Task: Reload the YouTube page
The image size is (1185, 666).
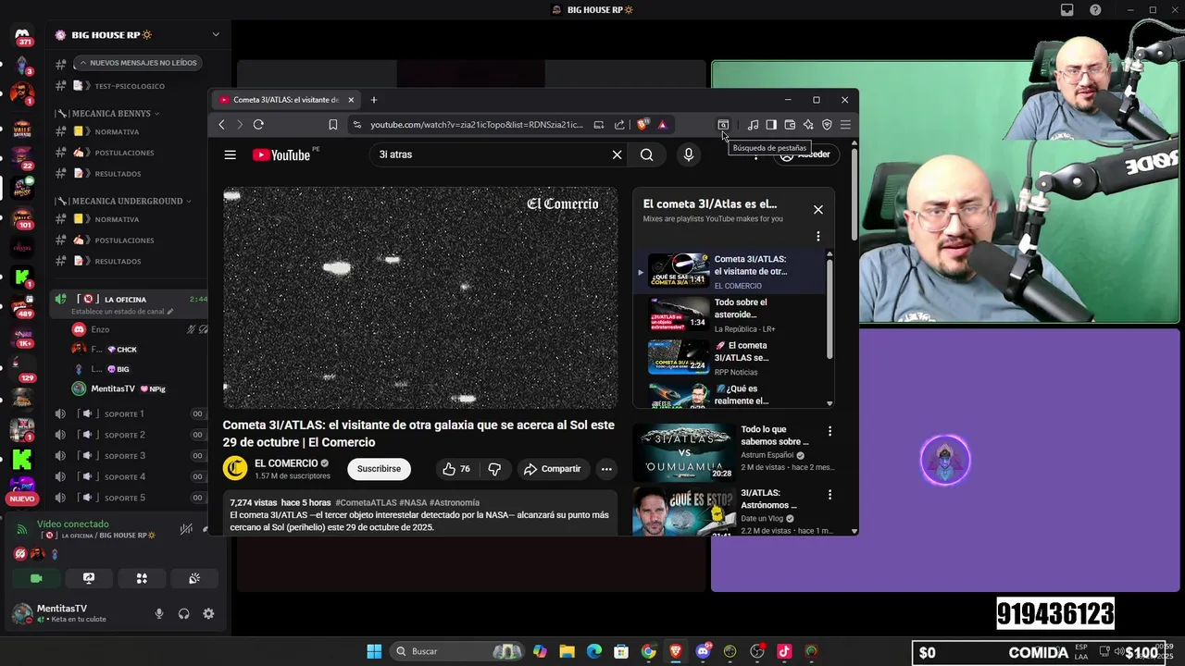Action: tap(258, 125)
